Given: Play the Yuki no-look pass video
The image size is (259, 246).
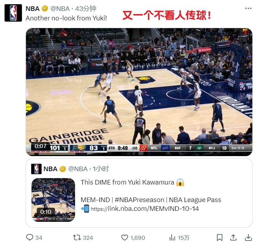Looking at the screenshot, I should pyautogui.click(x=139, y=92).
